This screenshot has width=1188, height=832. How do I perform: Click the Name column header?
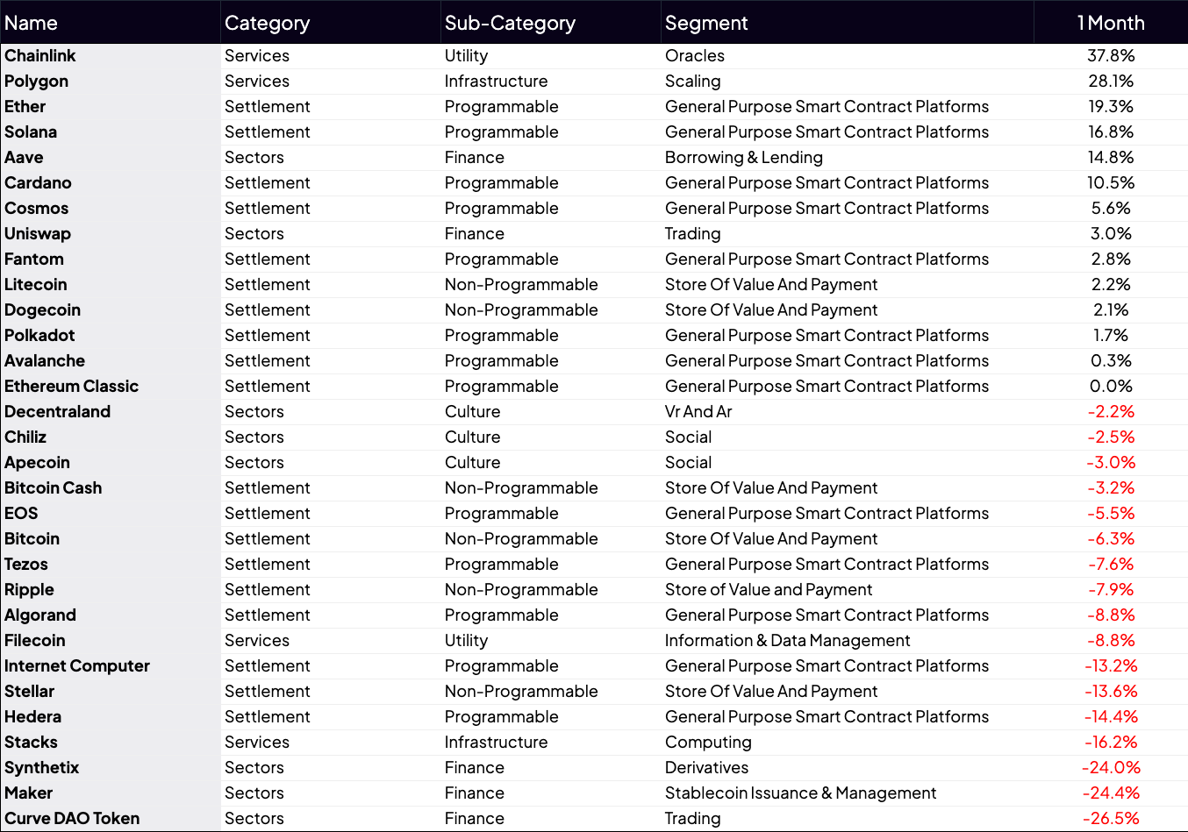(x=32, y=23)
